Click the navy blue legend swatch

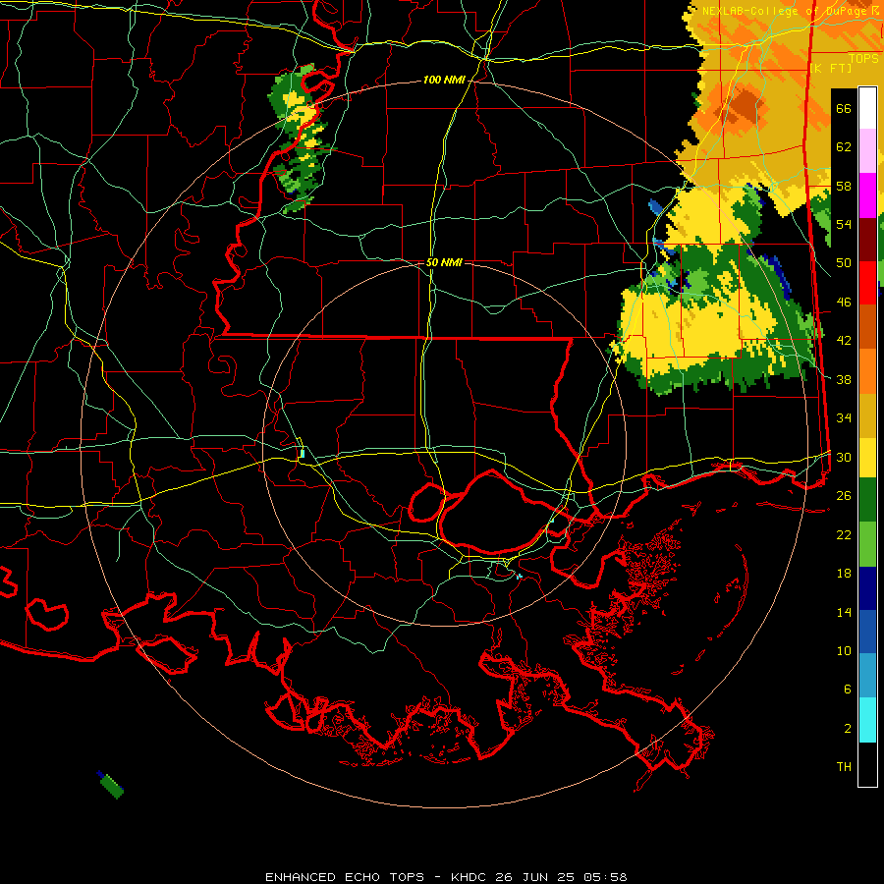[867, 588]
